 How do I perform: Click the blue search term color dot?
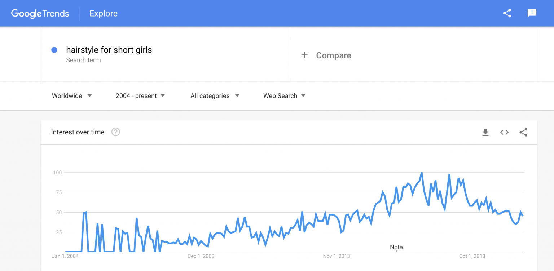pos(54,50)
